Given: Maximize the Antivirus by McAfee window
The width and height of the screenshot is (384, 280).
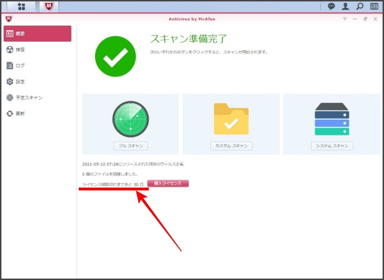Looking at the screenshot, I should 365,19.
